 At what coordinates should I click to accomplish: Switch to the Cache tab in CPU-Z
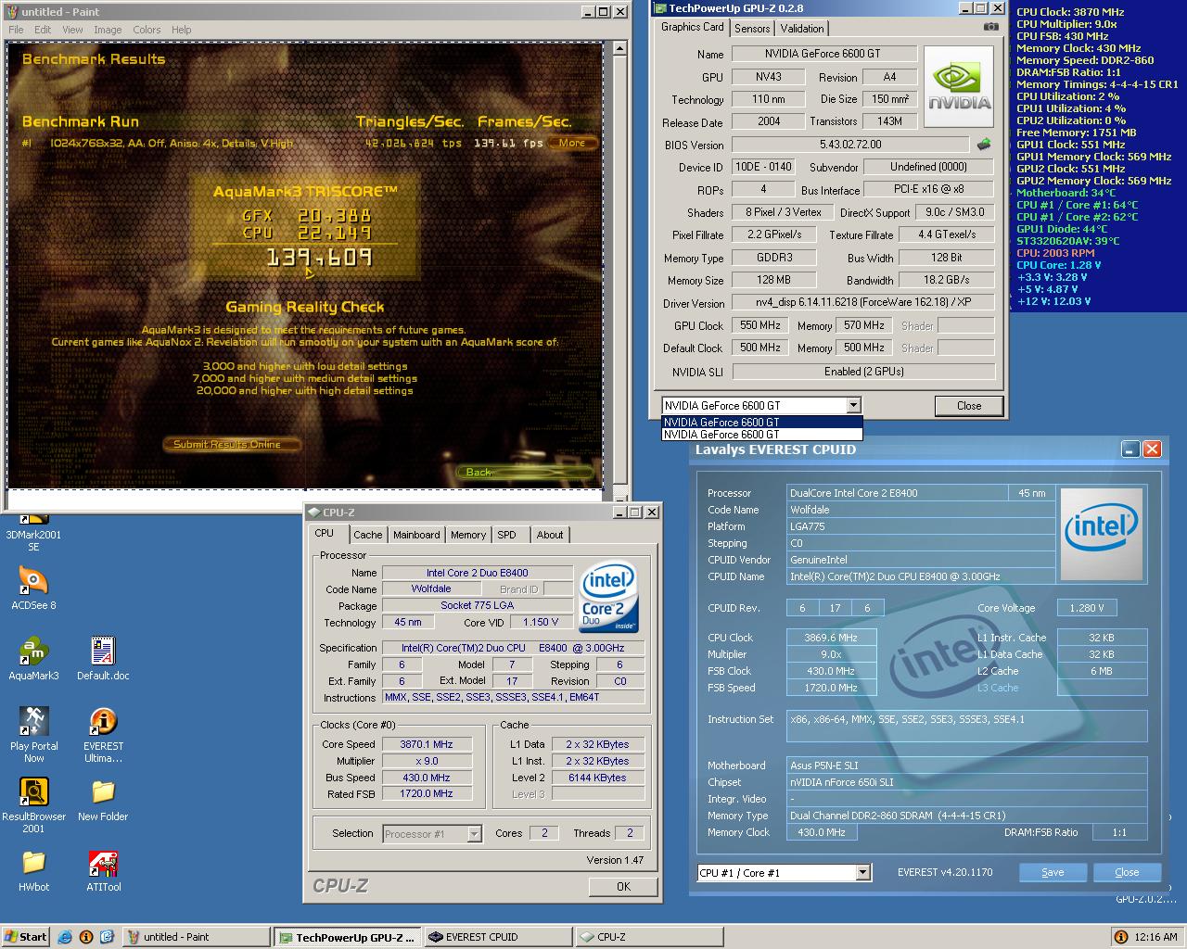367,535
